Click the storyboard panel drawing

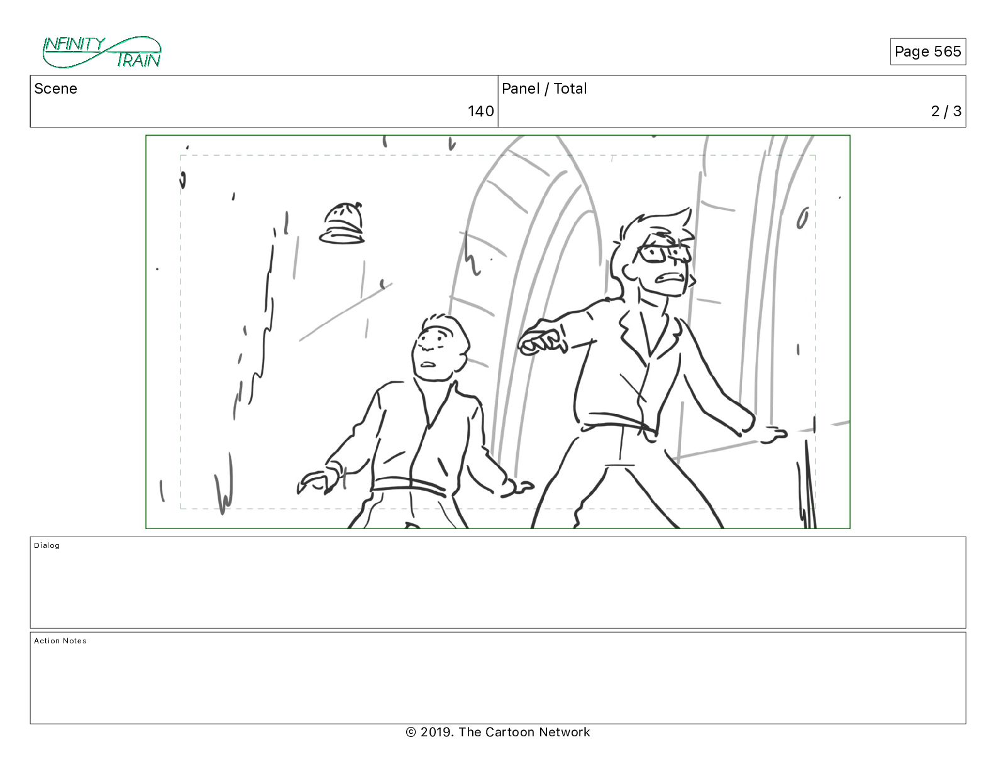[498, 332]
